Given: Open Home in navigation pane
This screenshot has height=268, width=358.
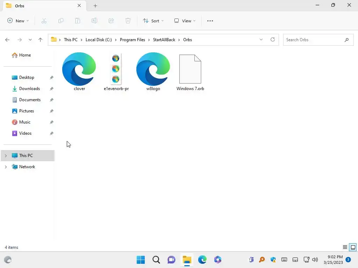Looking at the screenshot, I should click(25, 55).
